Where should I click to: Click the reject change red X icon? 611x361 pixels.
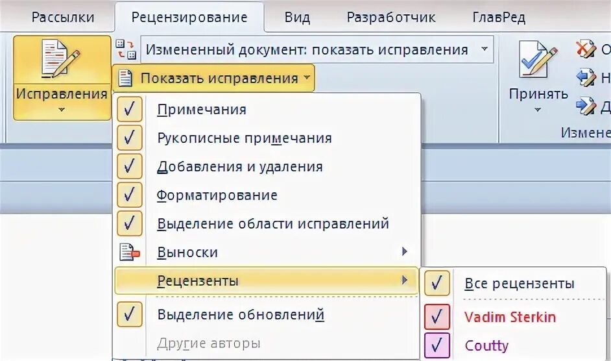pyautogui.click(x=586, y=49)
